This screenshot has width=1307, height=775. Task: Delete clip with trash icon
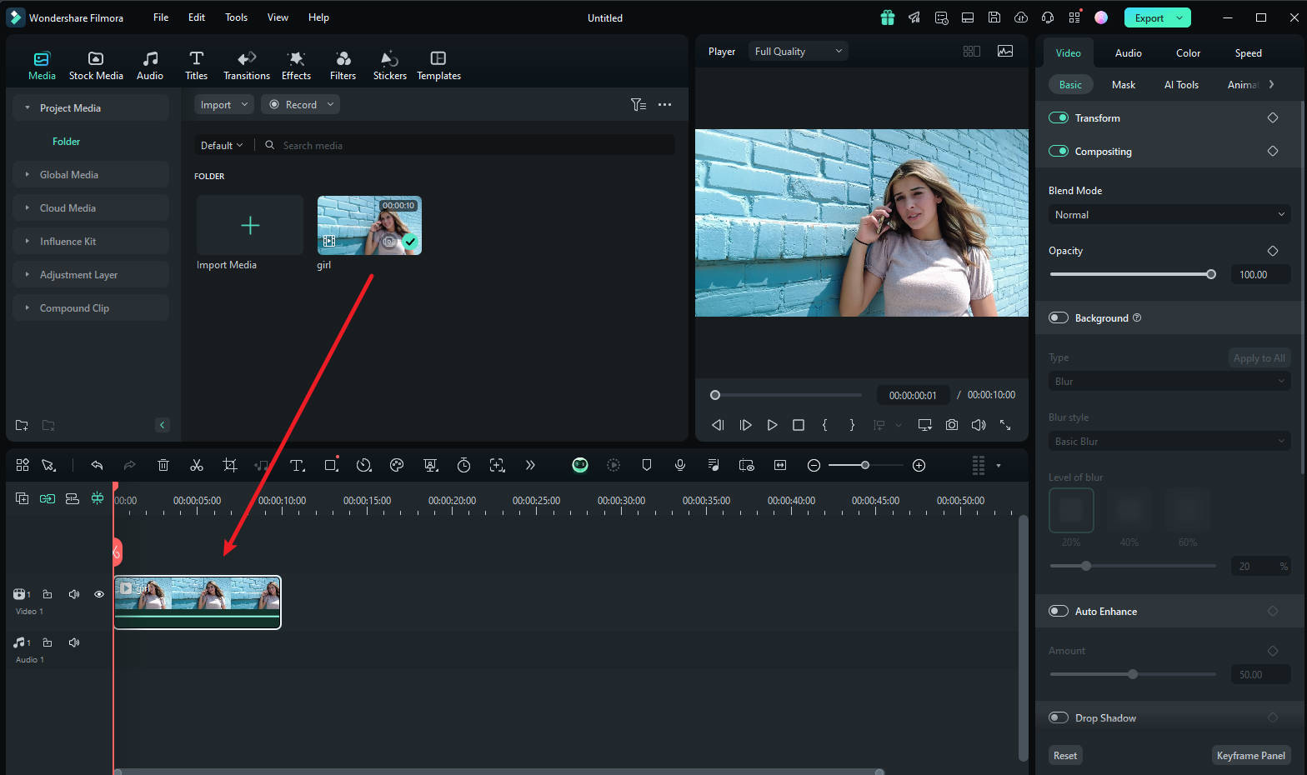tap(163, 465)
